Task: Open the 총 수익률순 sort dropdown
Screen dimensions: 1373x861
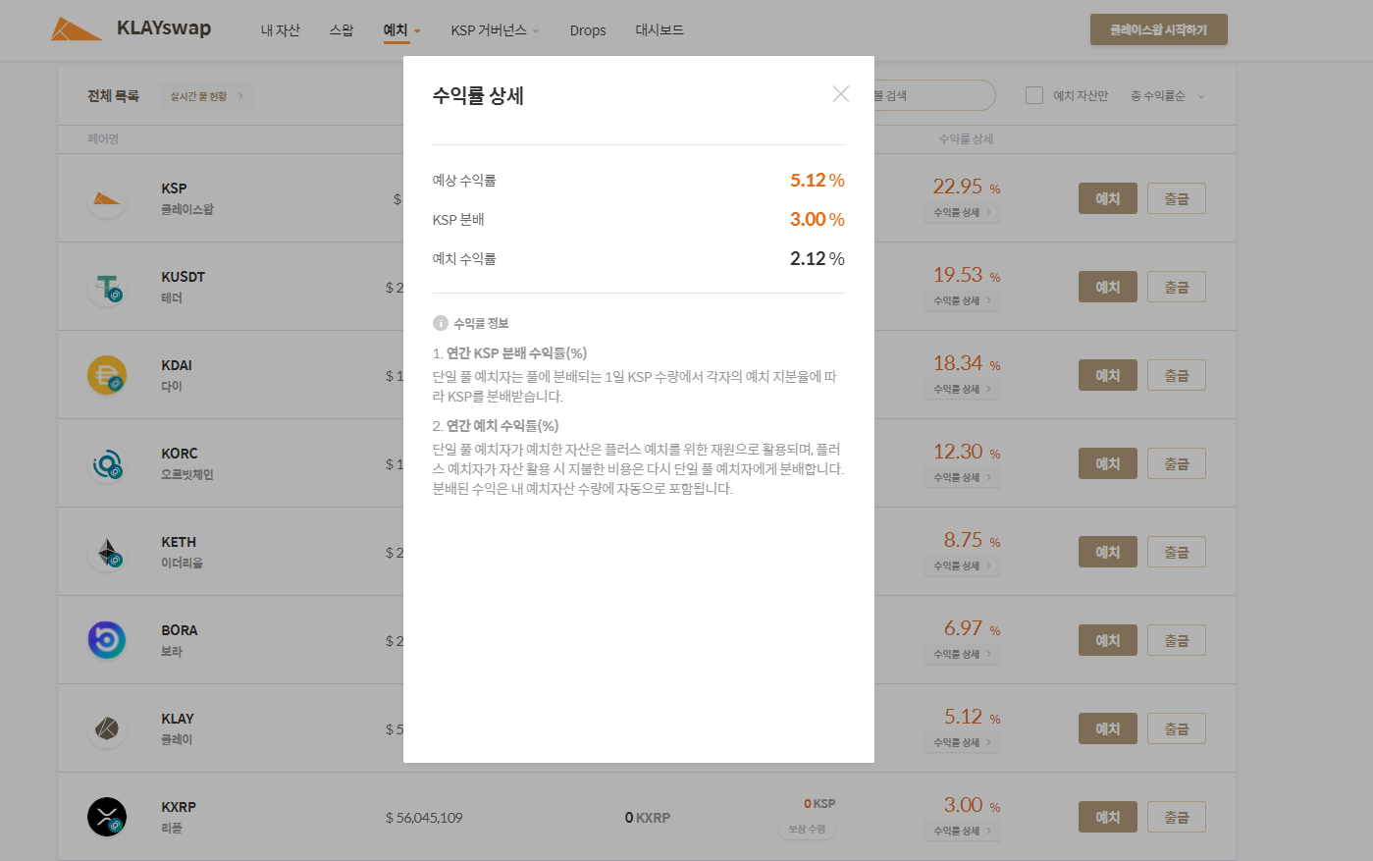Action: click(1167, 96)
